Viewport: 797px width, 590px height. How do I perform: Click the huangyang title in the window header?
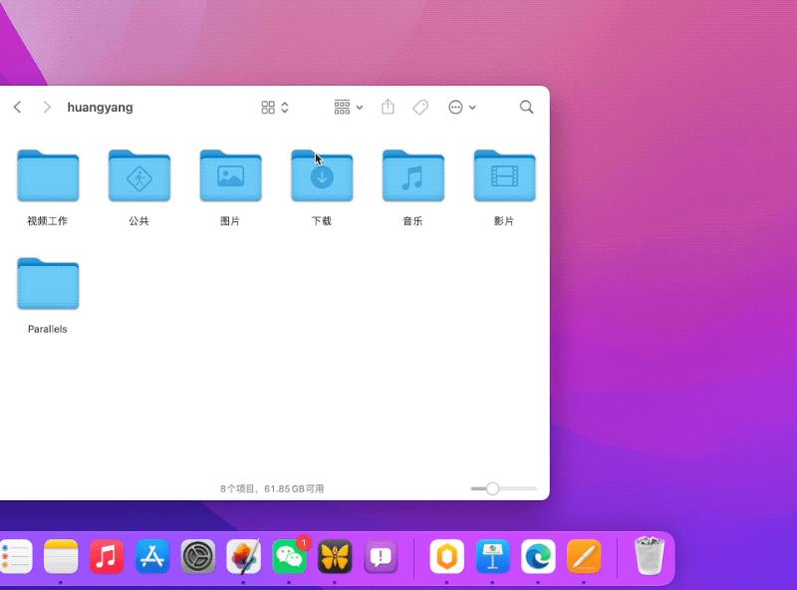(x=100, y=107)
